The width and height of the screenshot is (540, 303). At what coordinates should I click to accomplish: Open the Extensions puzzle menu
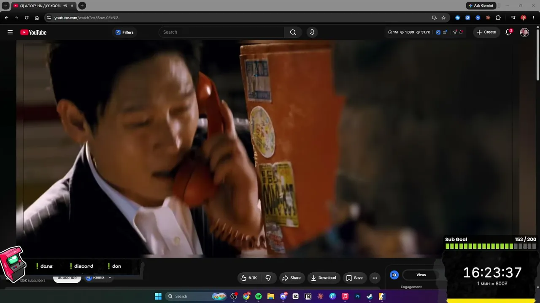[x=498, y=18]
